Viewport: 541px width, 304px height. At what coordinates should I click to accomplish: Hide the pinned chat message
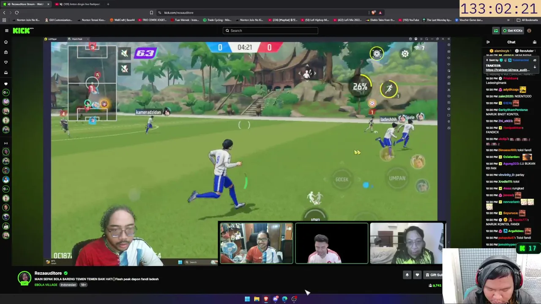point(535,60)
